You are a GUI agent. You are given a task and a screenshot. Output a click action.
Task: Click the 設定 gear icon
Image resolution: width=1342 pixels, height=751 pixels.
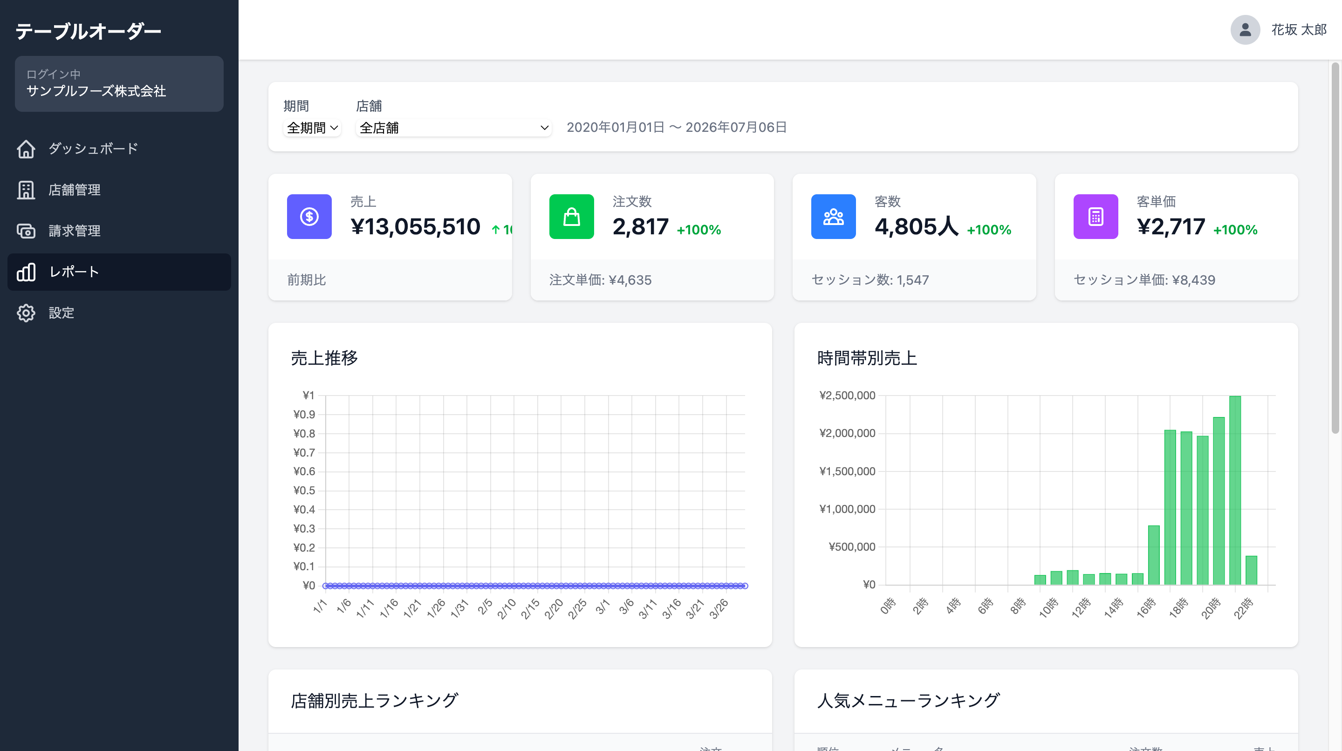pyautogui.click(x=26, y=313)
